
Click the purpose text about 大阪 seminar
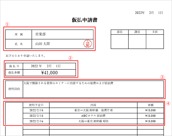[x=68, y=83]
